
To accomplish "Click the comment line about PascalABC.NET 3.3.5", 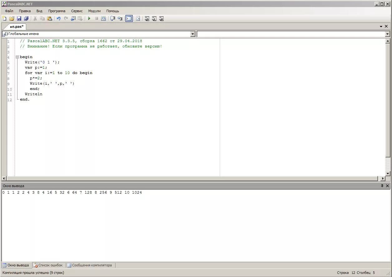I will (x=81, y=41).
